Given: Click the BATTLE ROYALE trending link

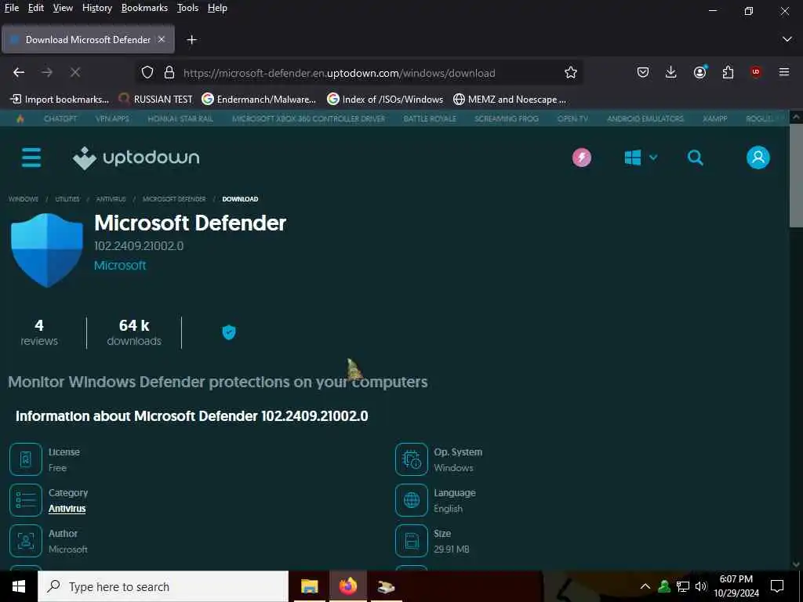Looking at the screenshot, I should tap(430, 119).
